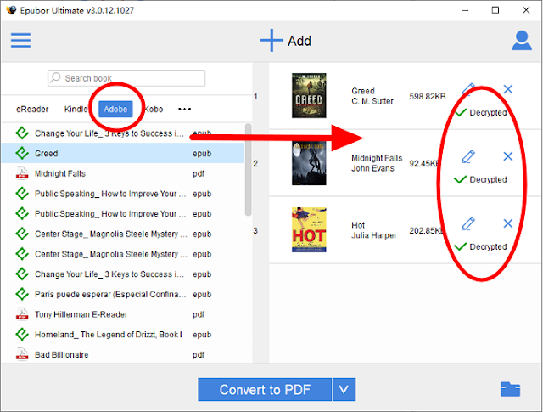The width and height of the screenshot is (543, 412).
Task: Remove Midnight Falls from conversion list
Action: 508,156
